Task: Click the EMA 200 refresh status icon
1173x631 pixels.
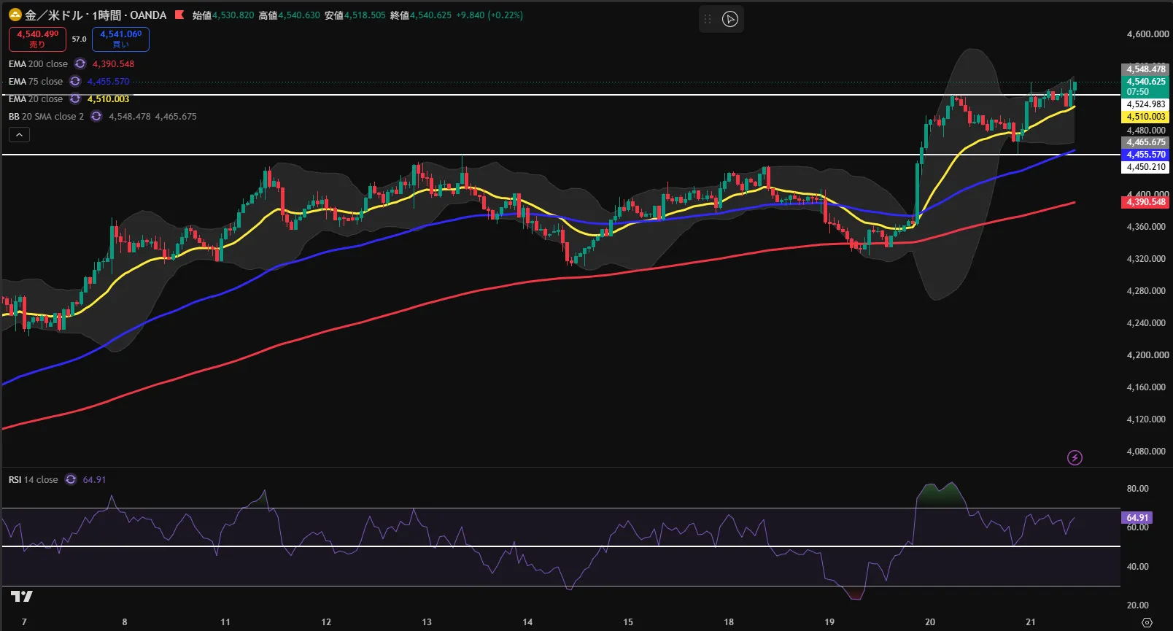Action: pos(80,64)
